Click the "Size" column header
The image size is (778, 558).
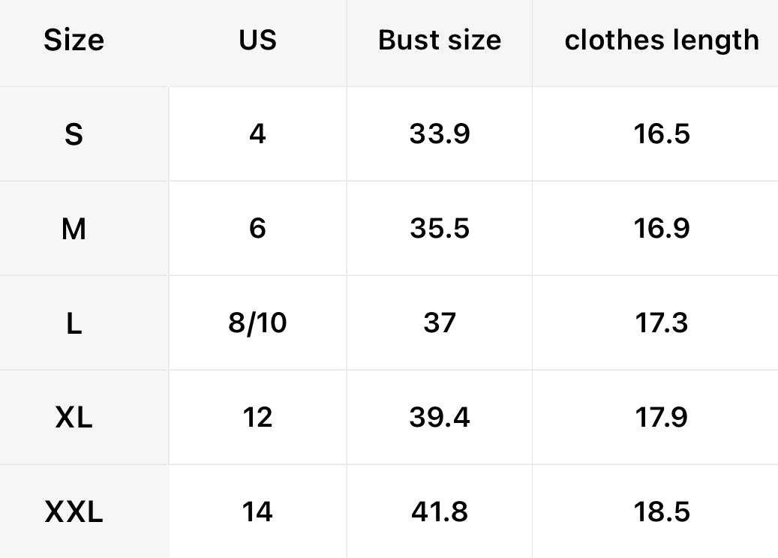point(74,40)
